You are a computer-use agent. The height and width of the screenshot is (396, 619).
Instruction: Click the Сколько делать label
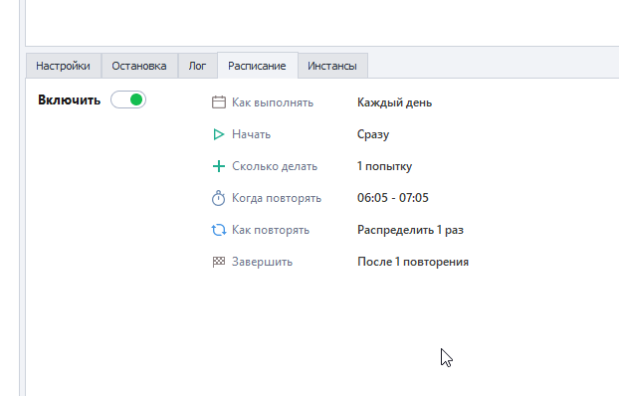(275, 166)
